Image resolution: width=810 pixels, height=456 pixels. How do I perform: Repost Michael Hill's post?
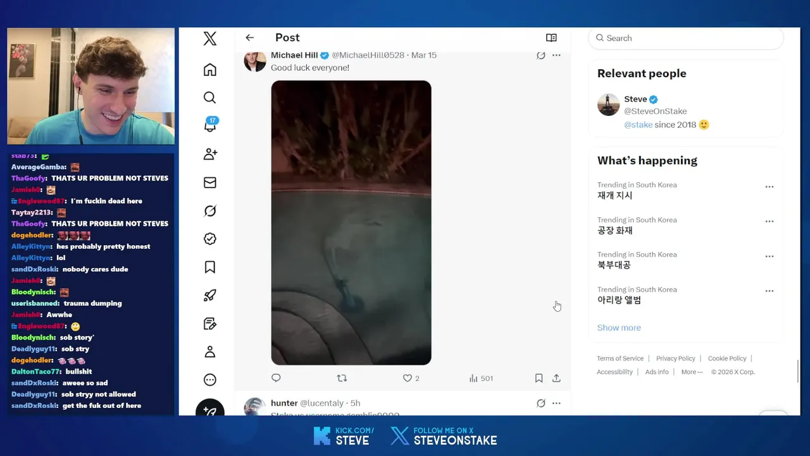[342, 378]
